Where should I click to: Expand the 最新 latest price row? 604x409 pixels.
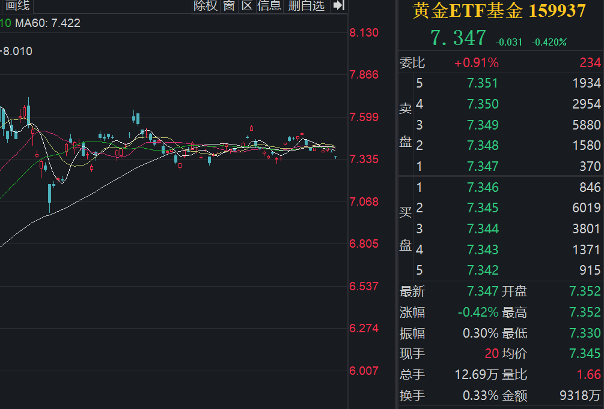(413, 291)
